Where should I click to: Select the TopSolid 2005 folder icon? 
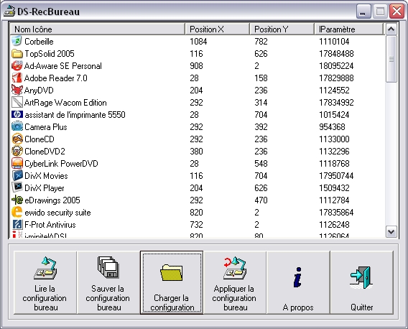[17, 54]
